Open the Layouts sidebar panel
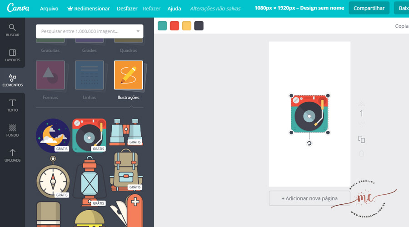409x227 pixels. point(12,55)
